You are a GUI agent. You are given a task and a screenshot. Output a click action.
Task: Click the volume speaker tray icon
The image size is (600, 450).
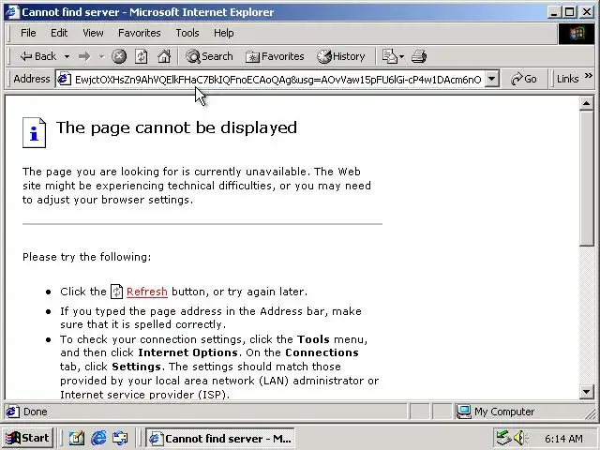click(520, 438)
